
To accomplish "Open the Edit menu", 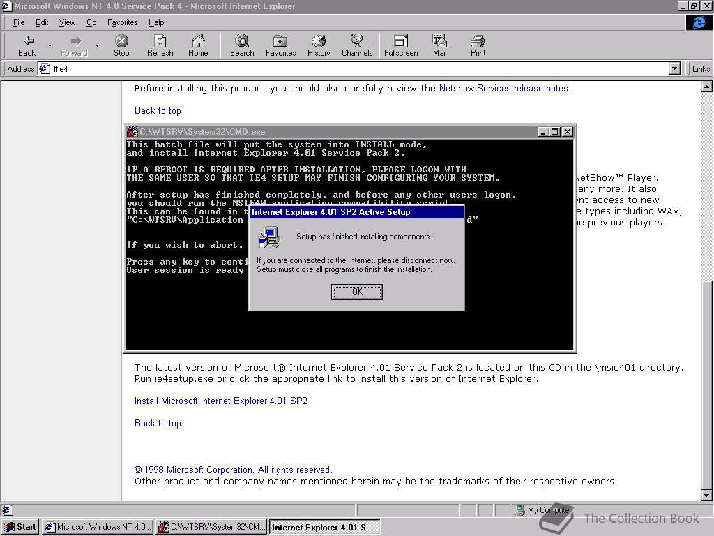I will pos(42,22).
